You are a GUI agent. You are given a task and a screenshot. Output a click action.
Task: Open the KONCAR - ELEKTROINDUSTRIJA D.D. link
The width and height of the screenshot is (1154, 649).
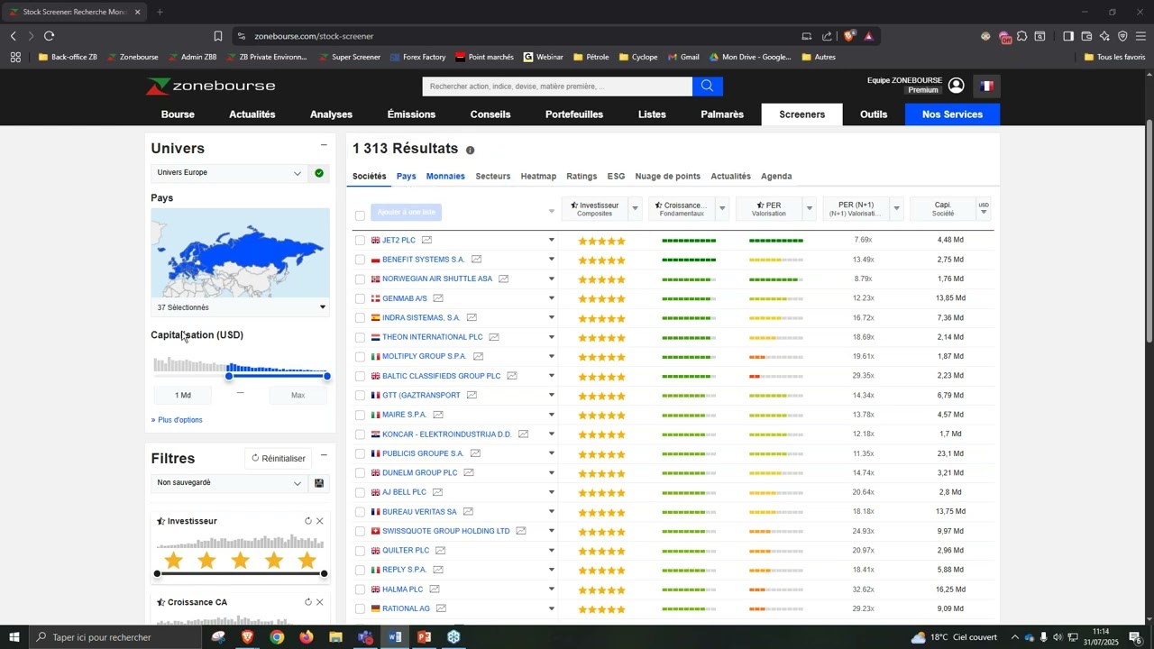pos(446,434)
